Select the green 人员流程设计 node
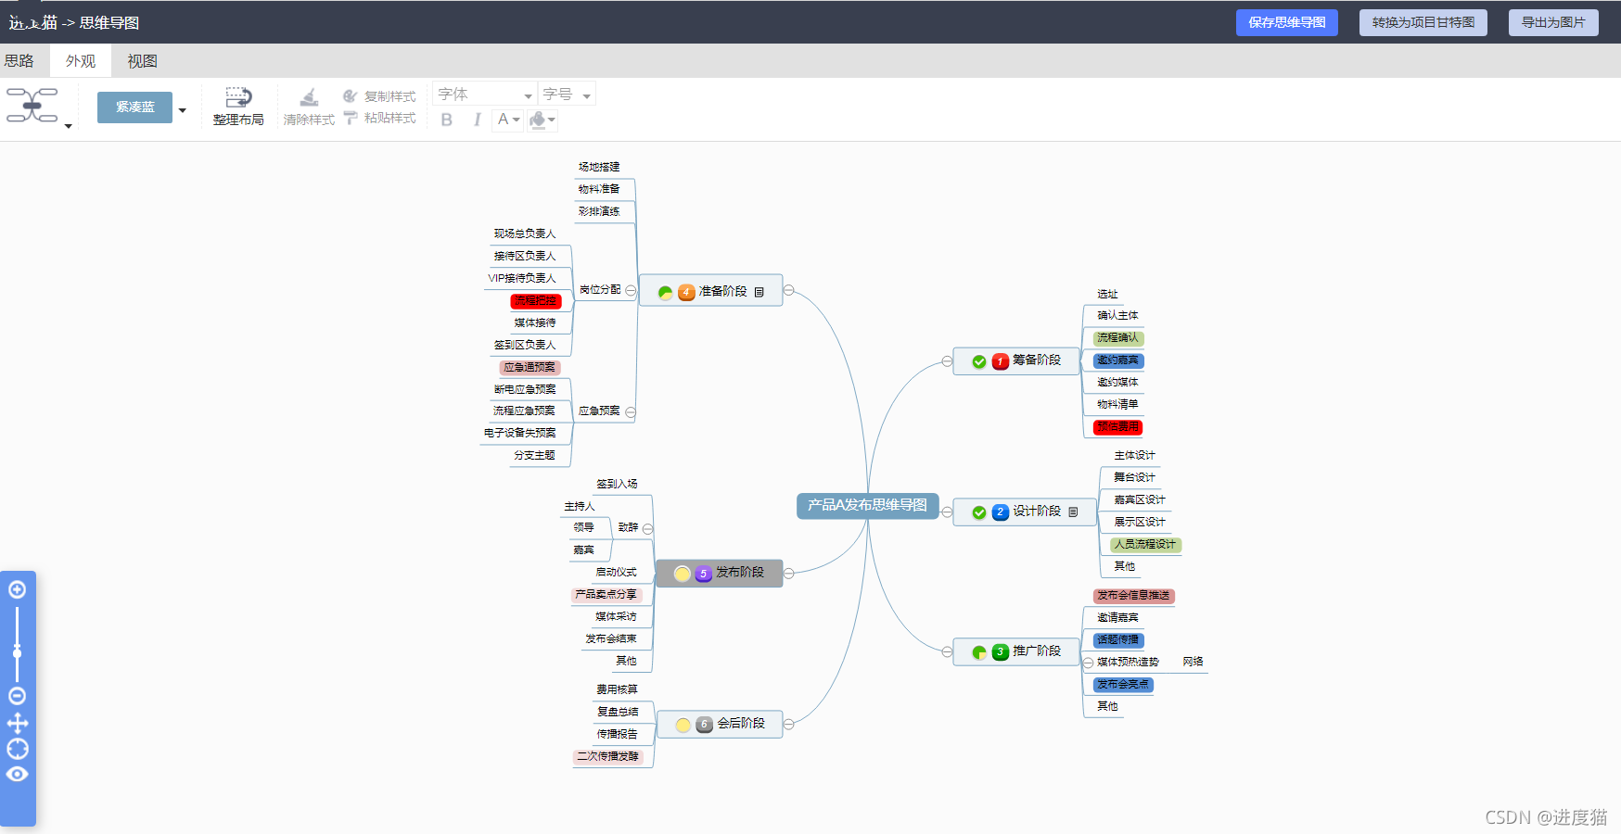The height and width of the screenshot is (834, 1621). [1145, 545]
